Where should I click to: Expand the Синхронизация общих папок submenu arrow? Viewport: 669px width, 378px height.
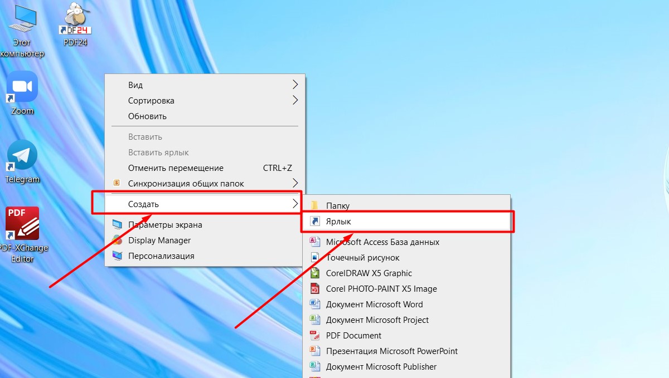(x=295, y=183)
